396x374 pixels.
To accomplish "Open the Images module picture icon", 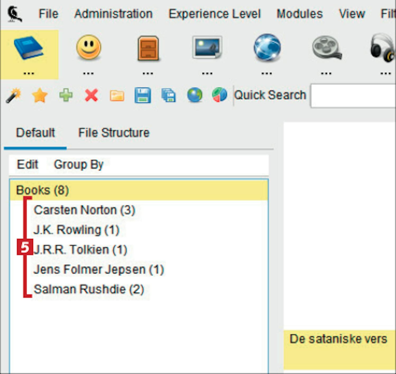I will pyautogui.click(x=207, y=47).
